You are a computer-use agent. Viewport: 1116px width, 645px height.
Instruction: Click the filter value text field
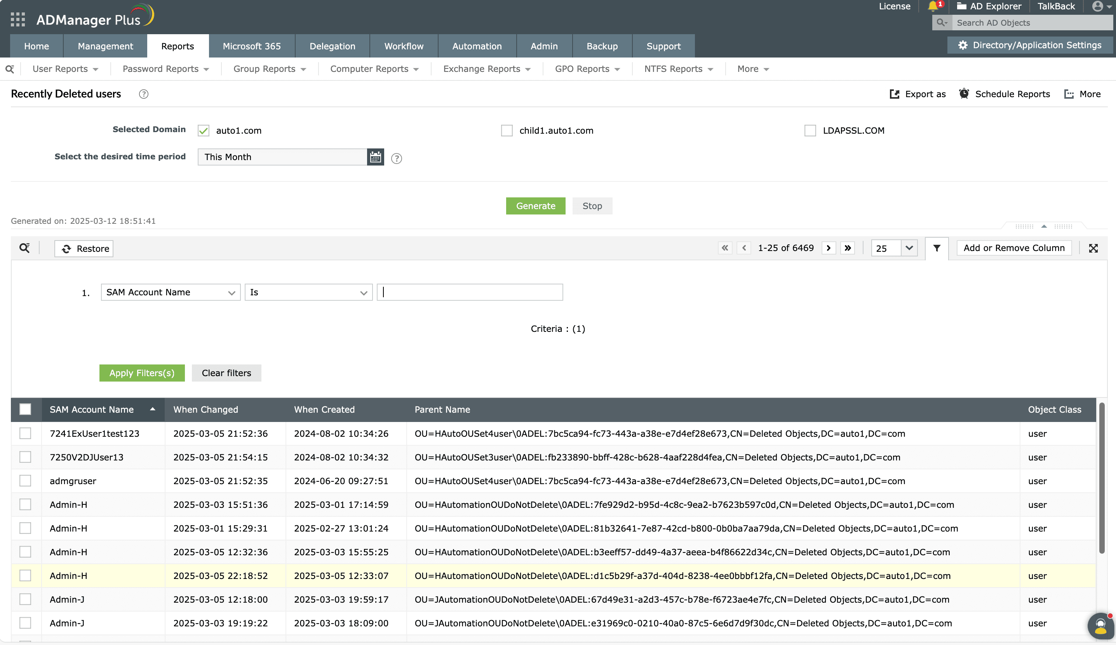coord(469,292)
